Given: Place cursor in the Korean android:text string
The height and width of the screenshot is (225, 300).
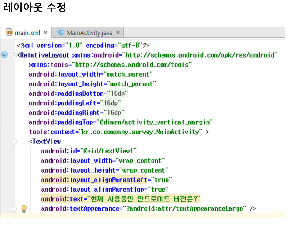Looking at the screenshot, I should 144,199.
